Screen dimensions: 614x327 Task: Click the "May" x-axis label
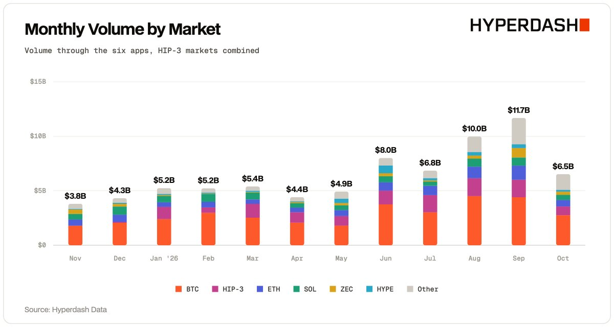341,259
